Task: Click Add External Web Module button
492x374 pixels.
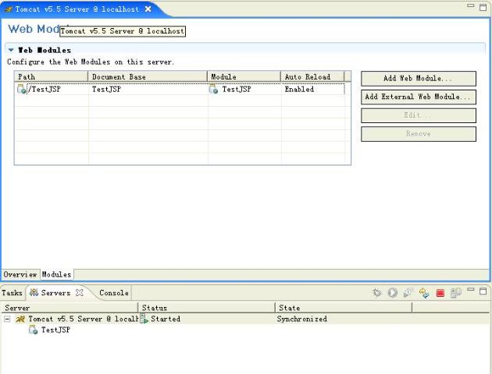Action: point(419,97)
